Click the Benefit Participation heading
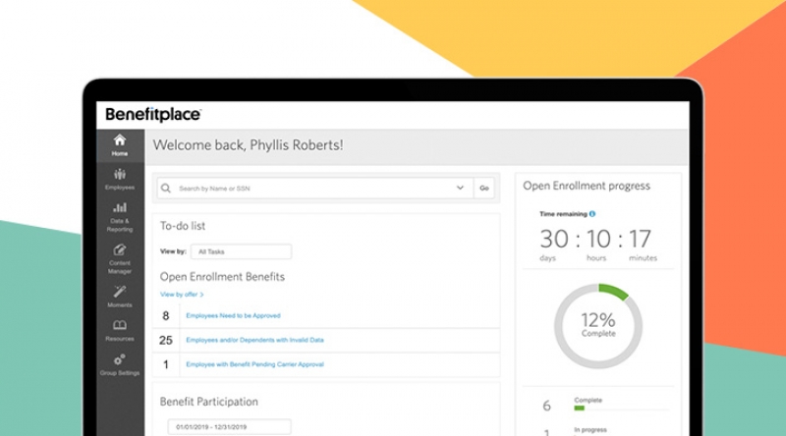 209,402
